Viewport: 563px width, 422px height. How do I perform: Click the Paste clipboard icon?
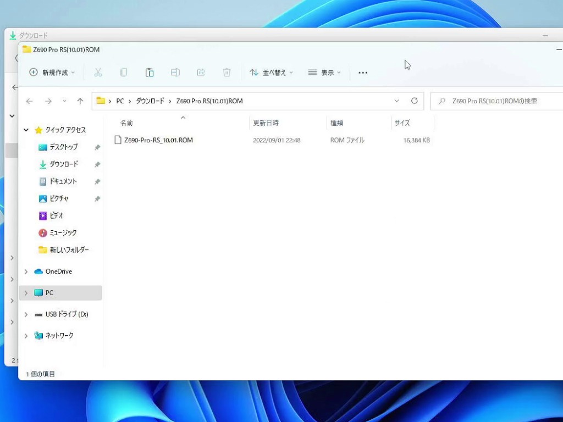point(149,73)
